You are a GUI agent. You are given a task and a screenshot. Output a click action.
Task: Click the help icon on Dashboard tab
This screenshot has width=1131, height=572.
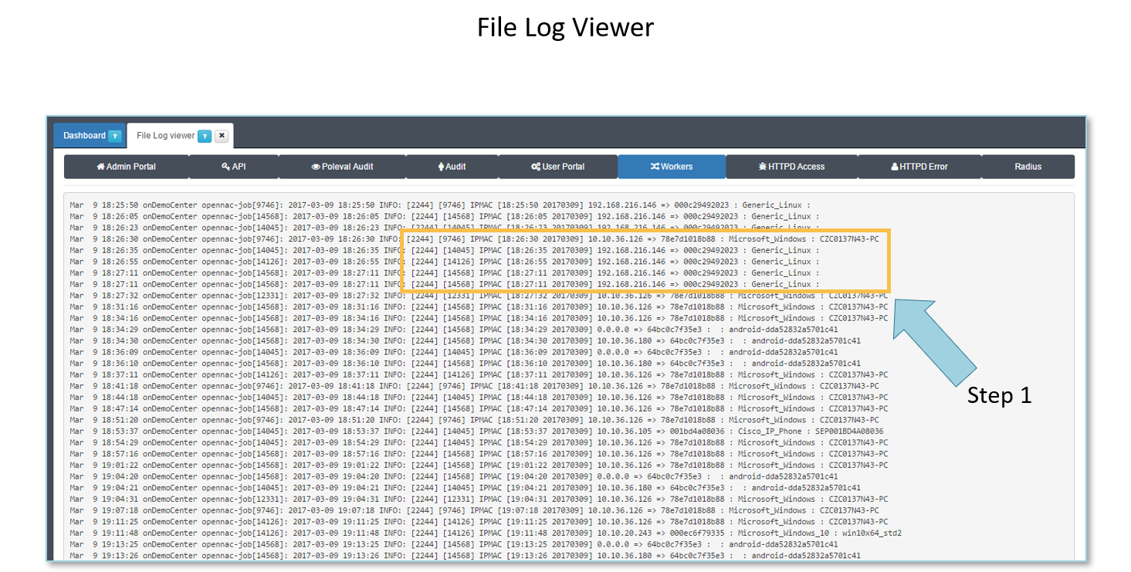pyautogui.click(x=115, y=136)
